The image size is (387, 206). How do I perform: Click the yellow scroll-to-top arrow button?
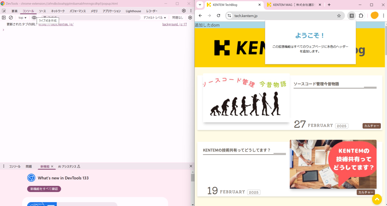click(377, 199)
